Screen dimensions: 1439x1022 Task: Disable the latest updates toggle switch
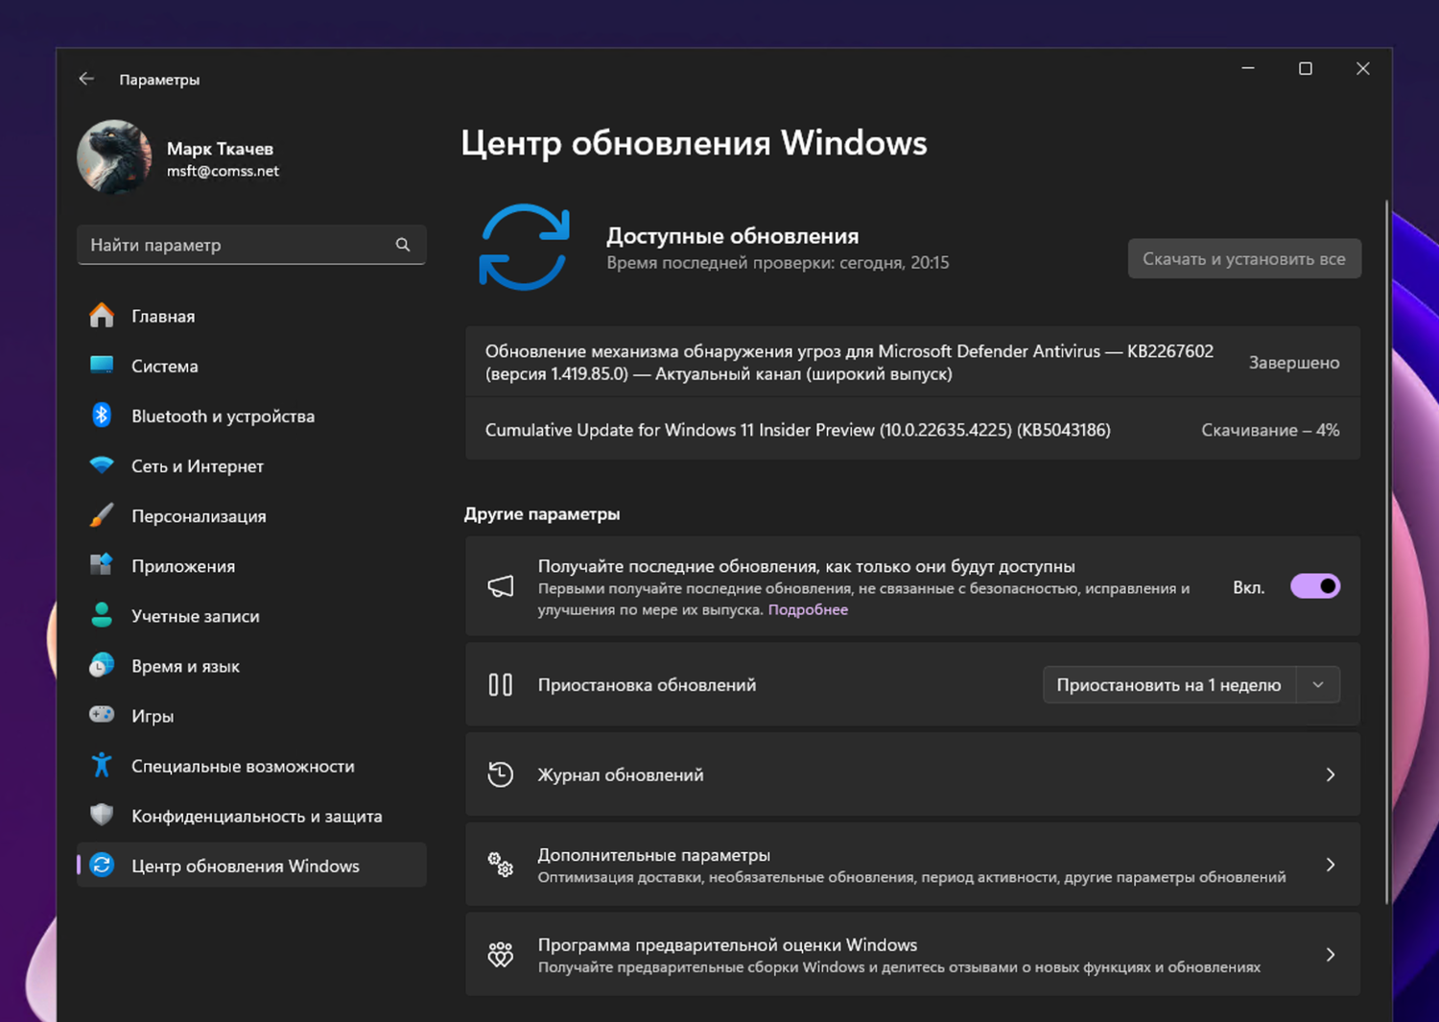point(1314,586)
